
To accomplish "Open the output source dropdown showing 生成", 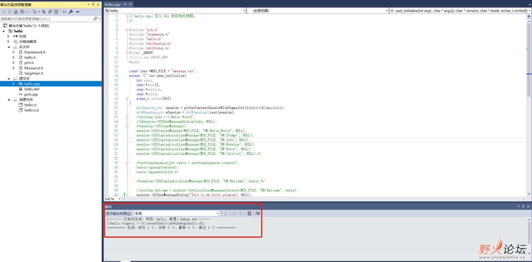I will [177, 213].
